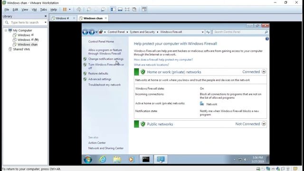
Task: Toggle the library sidebar view icon
Action: tap(113, 9)
